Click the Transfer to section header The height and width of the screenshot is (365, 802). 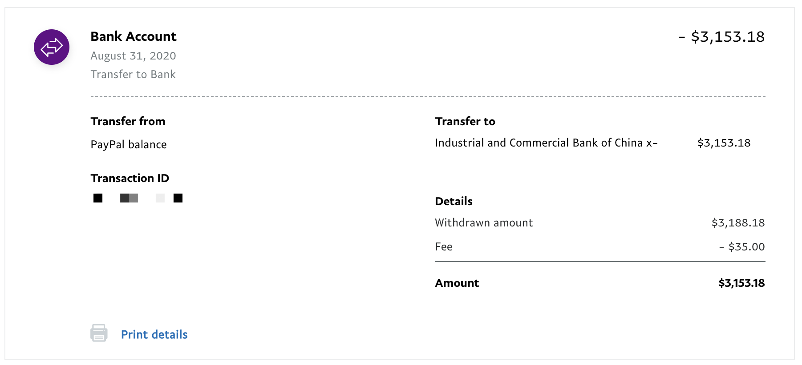point(465,121)
